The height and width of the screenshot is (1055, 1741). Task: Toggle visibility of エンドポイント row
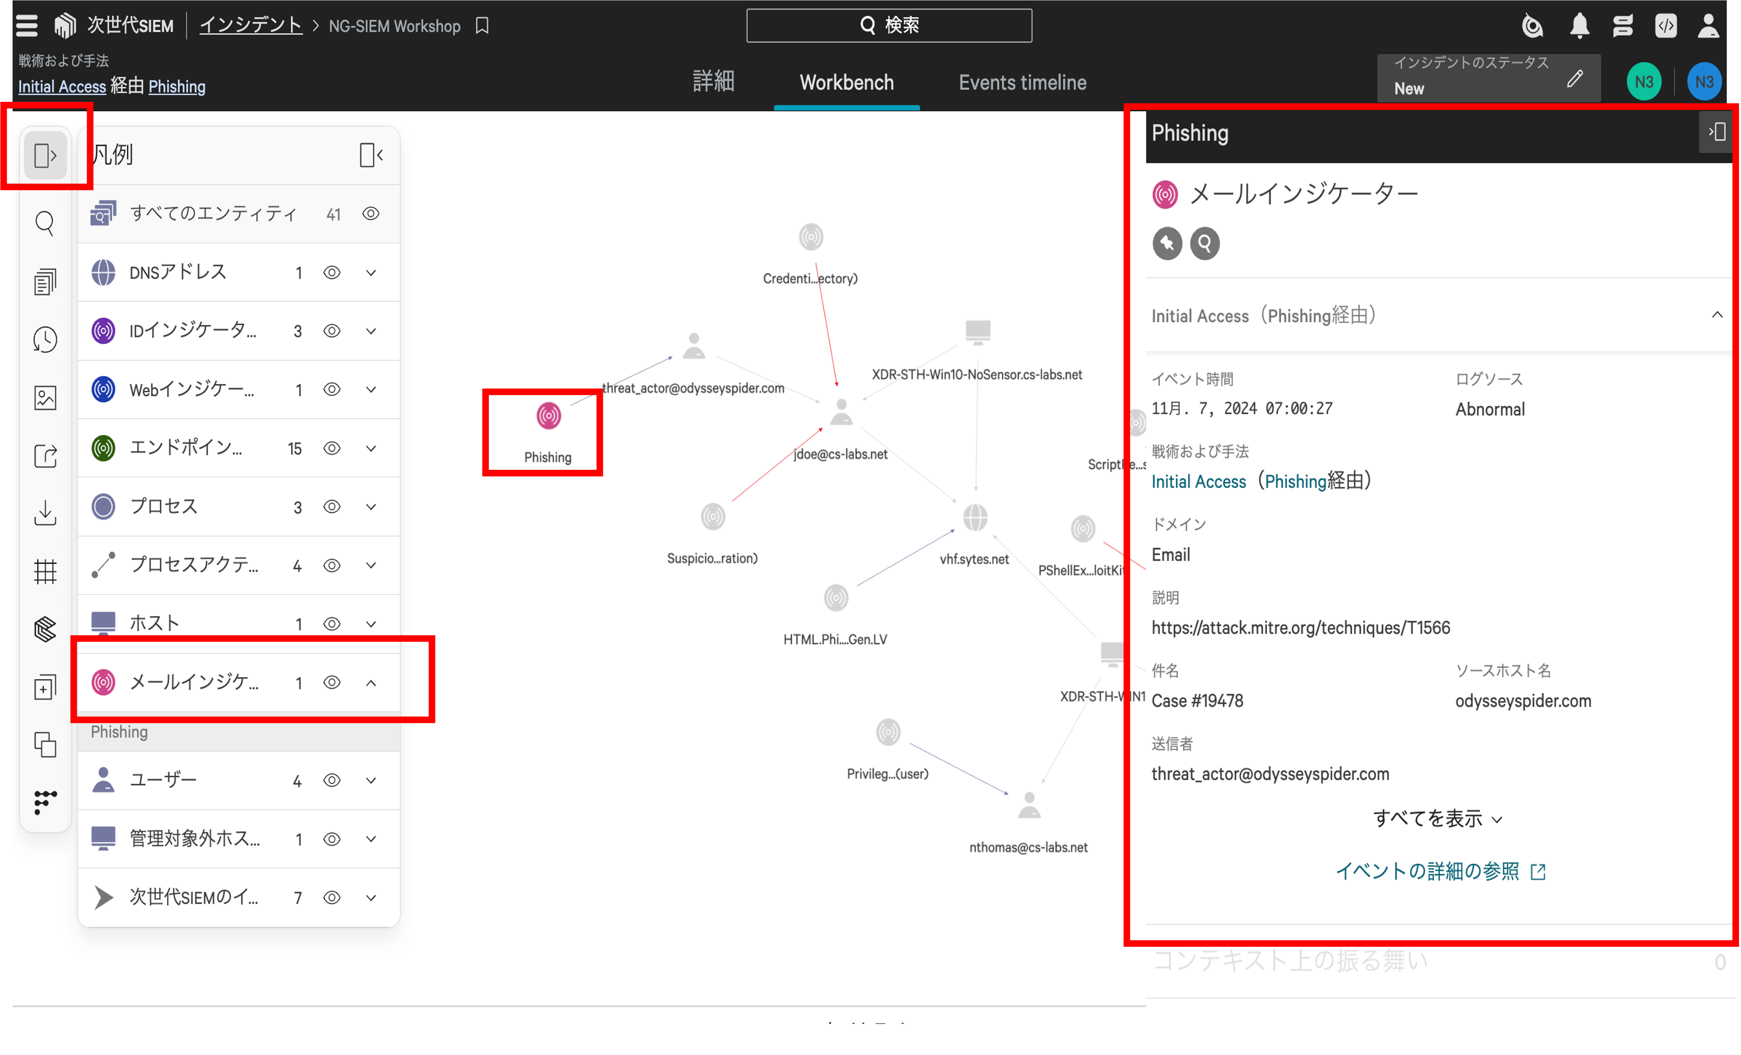point(332,448)
